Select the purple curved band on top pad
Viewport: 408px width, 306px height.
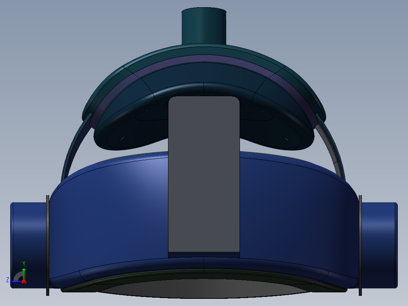point(204,59)
